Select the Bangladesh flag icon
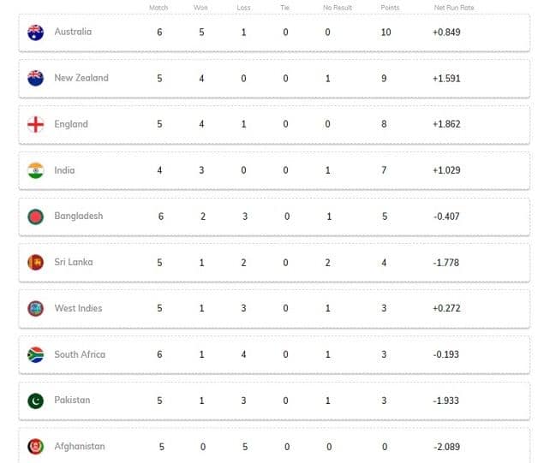The height and width of the screenshot is (463, 538). point(35,217)
